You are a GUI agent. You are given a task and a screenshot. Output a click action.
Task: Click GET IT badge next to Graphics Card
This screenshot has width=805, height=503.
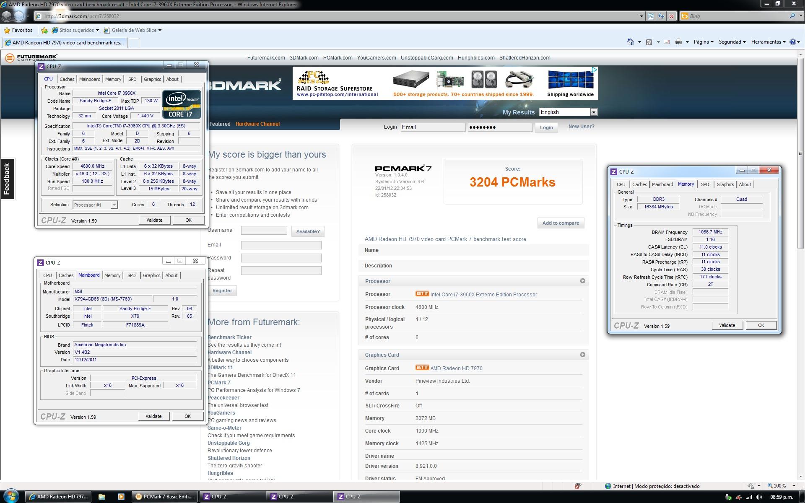[x=422, y=368]
